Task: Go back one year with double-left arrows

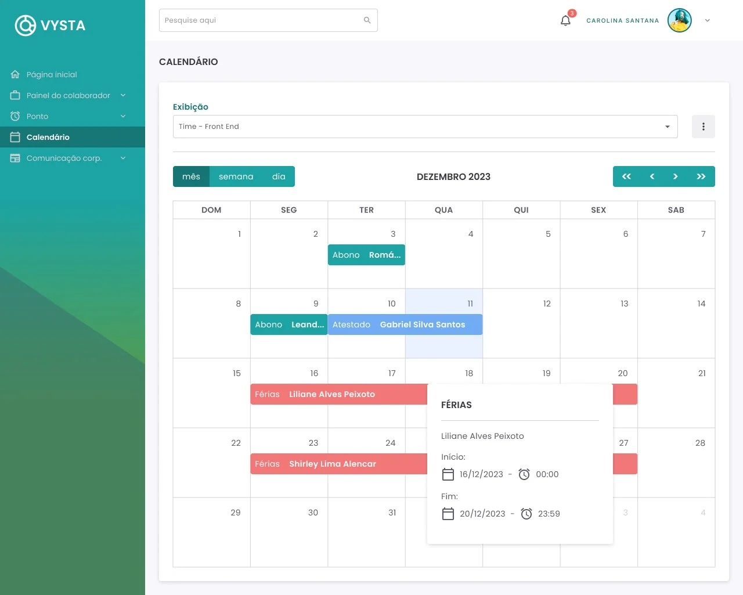Action: click(x=626, y=176)
